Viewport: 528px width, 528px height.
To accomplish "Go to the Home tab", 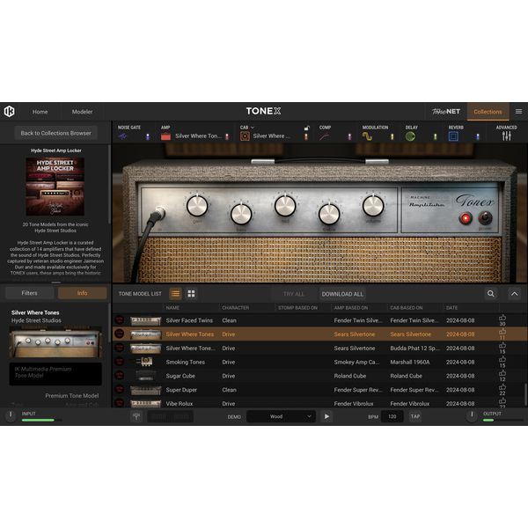I will pos(40,112).
